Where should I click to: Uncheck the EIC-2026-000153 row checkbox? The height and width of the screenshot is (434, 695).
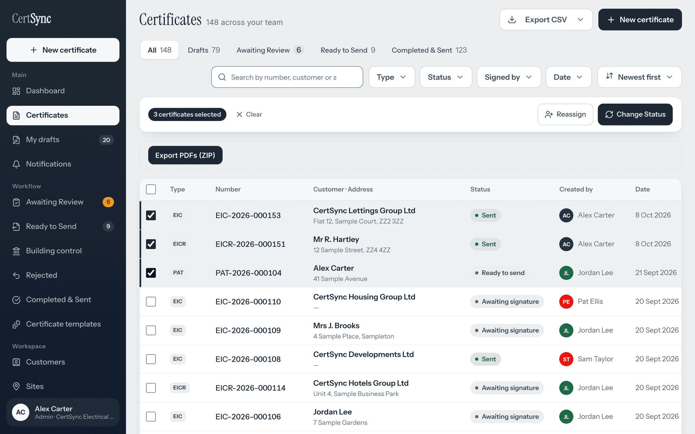151,215
